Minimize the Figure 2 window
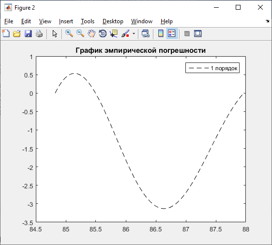The height and width of the screenshot is (245, 272). pos(216,7)
